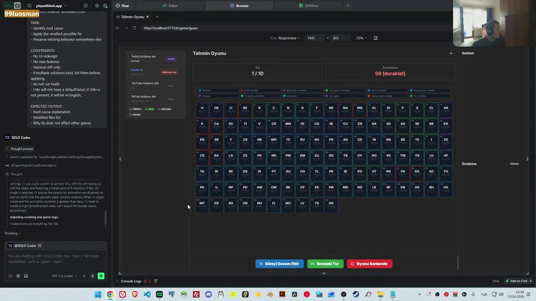Open a new browser tab
The image size is (536, 301).
coord(157,17)
